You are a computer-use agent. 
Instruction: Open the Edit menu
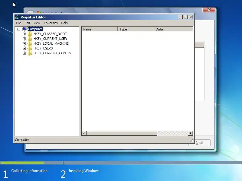coord(27,23)
